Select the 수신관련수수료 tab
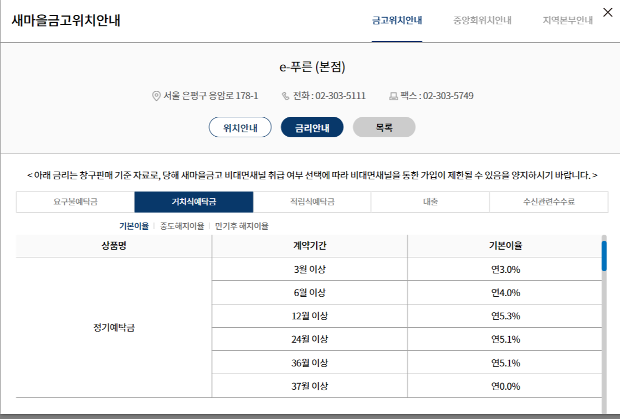 pyautogui.click(x=549, y=202)
